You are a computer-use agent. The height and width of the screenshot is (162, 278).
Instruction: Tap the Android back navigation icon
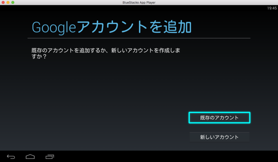pyautogui.click(x=11, y=157)
